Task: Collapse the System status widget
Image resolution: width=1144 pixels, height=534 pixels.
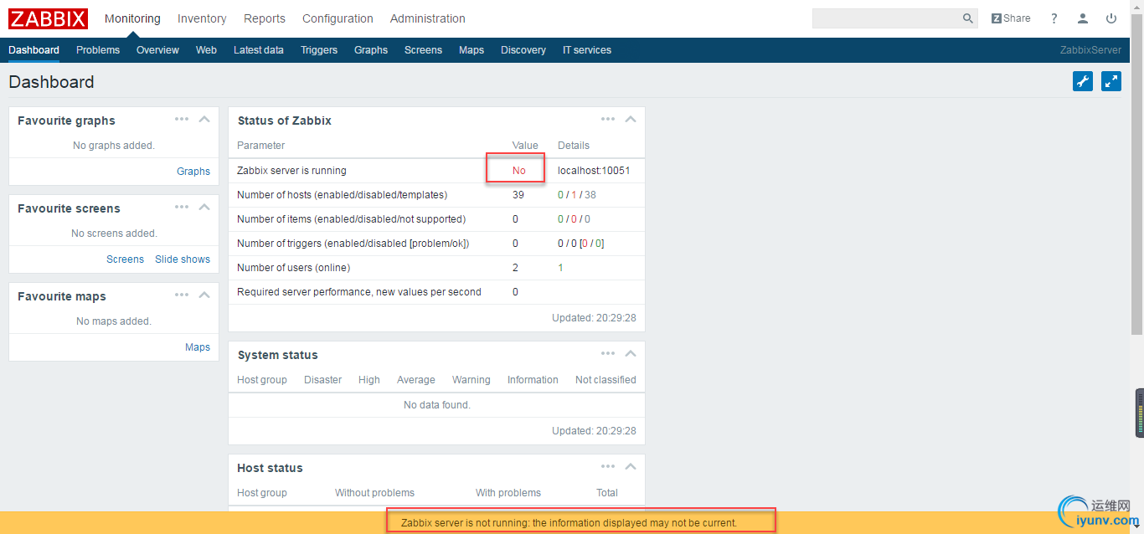Action: pyautogui.click(x=631, y=353)
